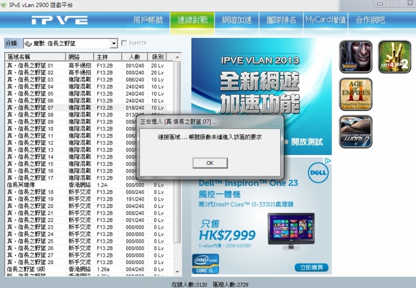Select room 真・信長之野望 18
This screenshot has width=416, height=288.
[x=89, y=192]
